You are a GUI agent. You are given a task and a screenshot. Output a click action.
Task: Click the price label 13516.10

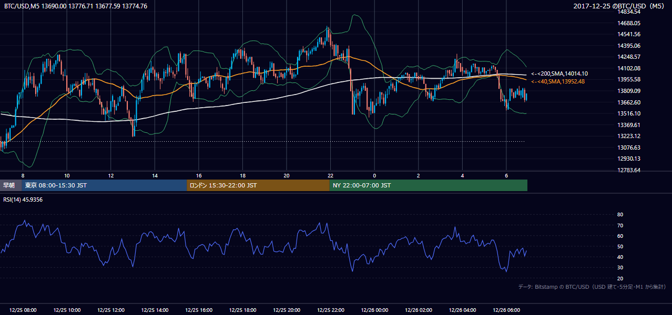point(629,113)
